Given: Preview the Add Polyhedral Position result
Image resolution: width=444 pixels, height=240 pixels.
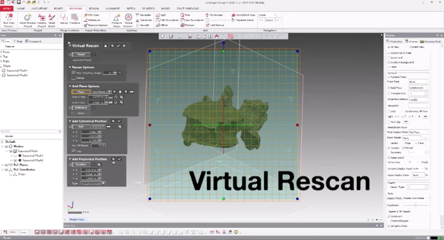Looking at the screenshot, I should [113, 159].
